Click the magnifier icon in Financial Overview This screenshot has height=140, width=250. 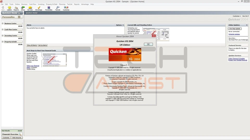(20, 134)
